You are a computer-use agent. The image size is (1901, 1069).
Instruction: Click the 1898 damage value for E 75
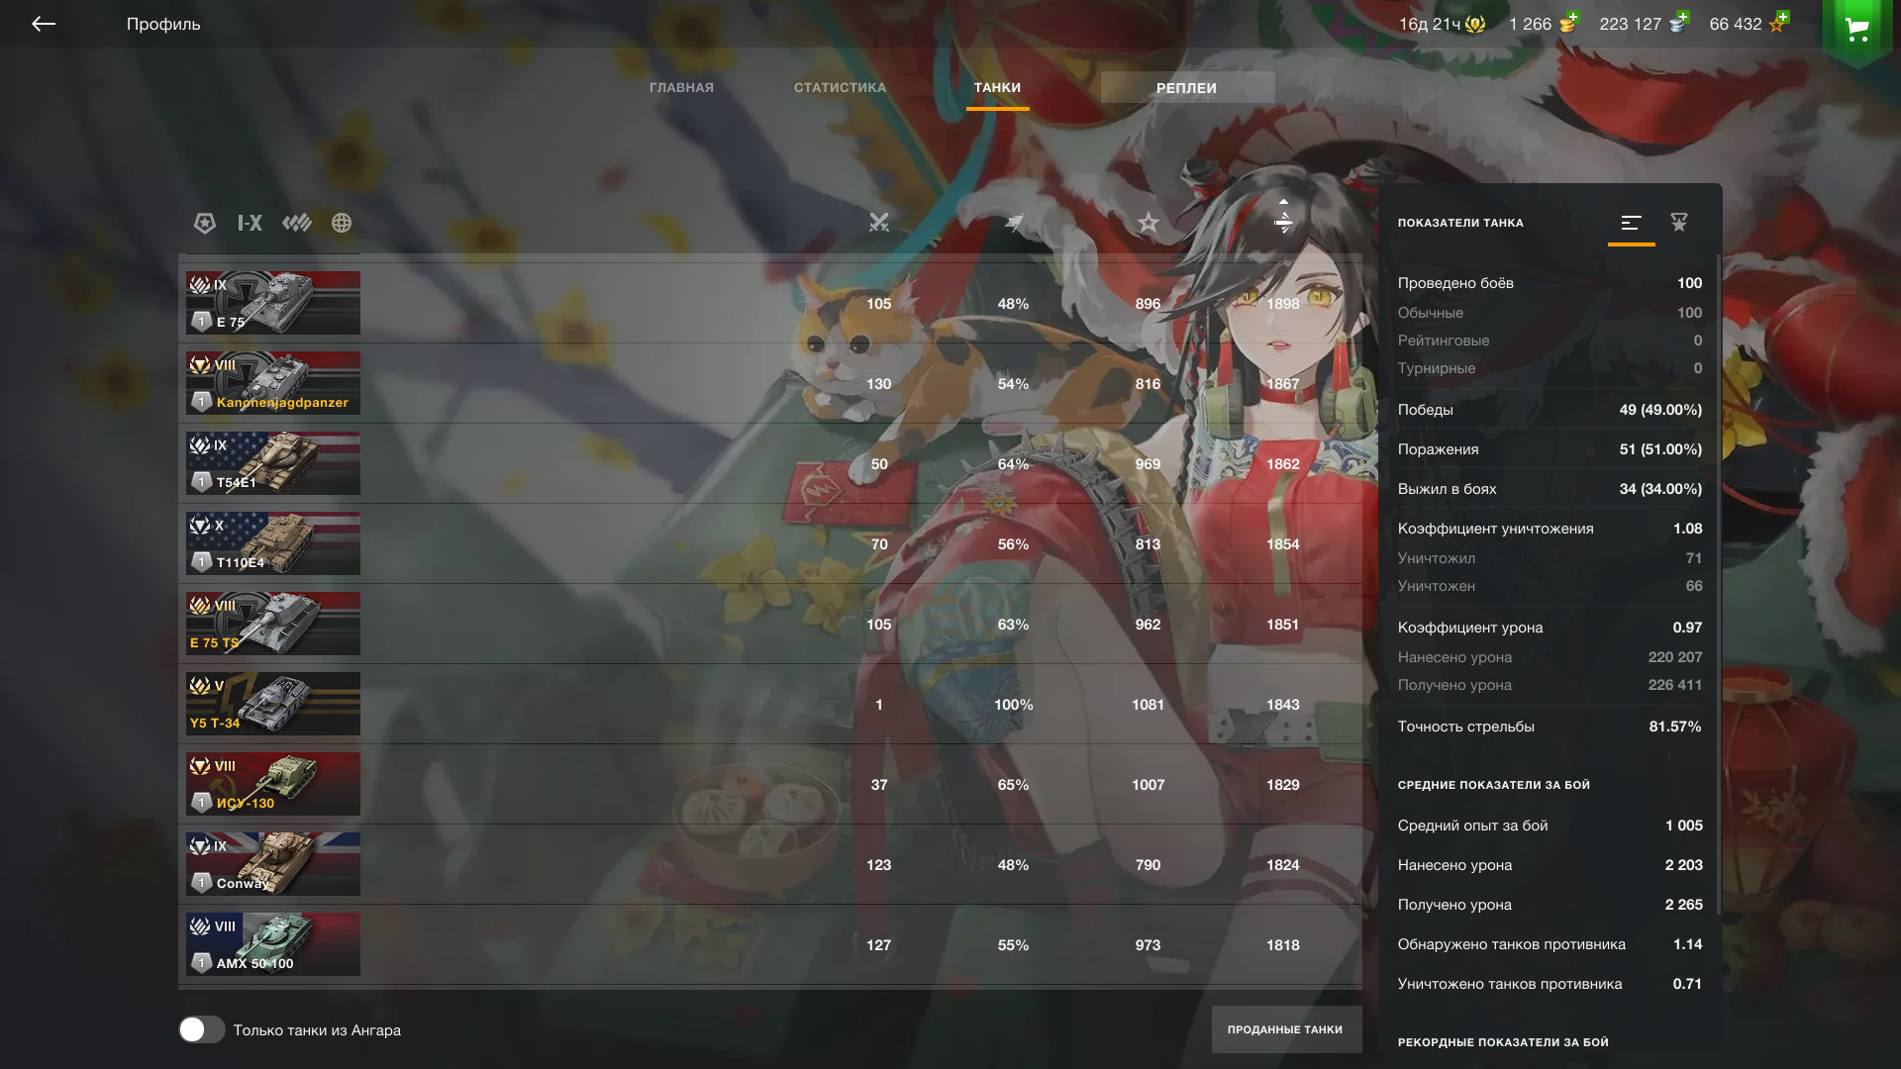[1283, 304]
